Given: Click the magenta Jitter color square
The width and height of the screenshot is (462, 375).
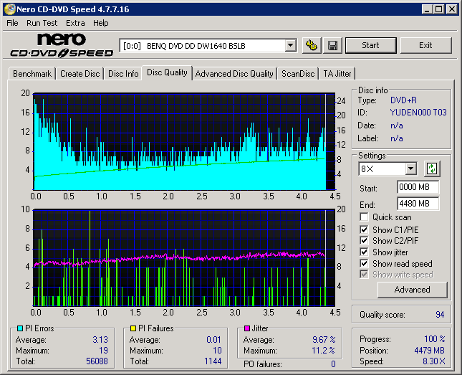Looking at the screenshot, I should pyautogui.click(x=247, y=328).
